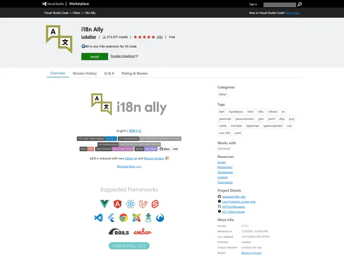Viewport: 344px width, 256px height.
Task: Click the Sign in link
Action: point(253,4)
